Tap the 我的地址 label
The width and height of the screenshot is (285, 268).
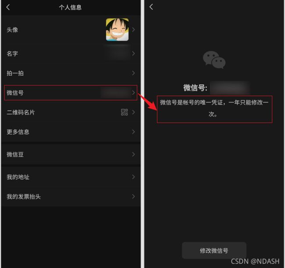18,177
